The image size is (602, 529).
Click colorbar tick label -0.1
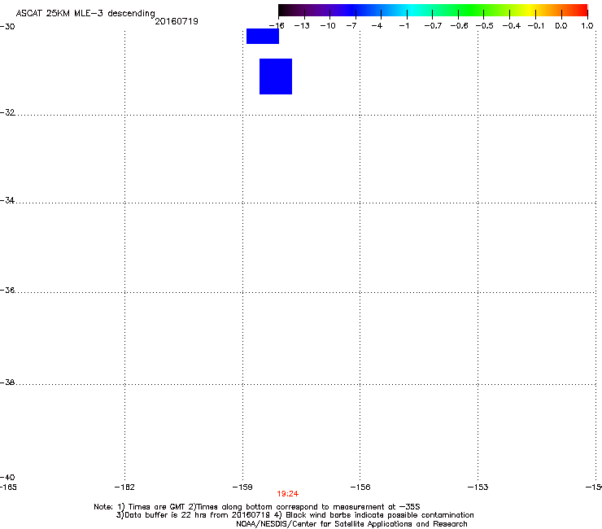536,26
